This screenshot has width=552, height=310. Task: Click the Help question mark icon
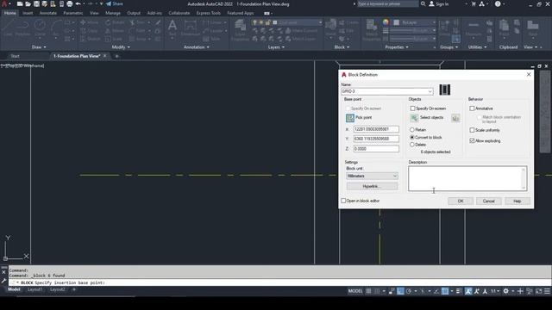[498, 3]
